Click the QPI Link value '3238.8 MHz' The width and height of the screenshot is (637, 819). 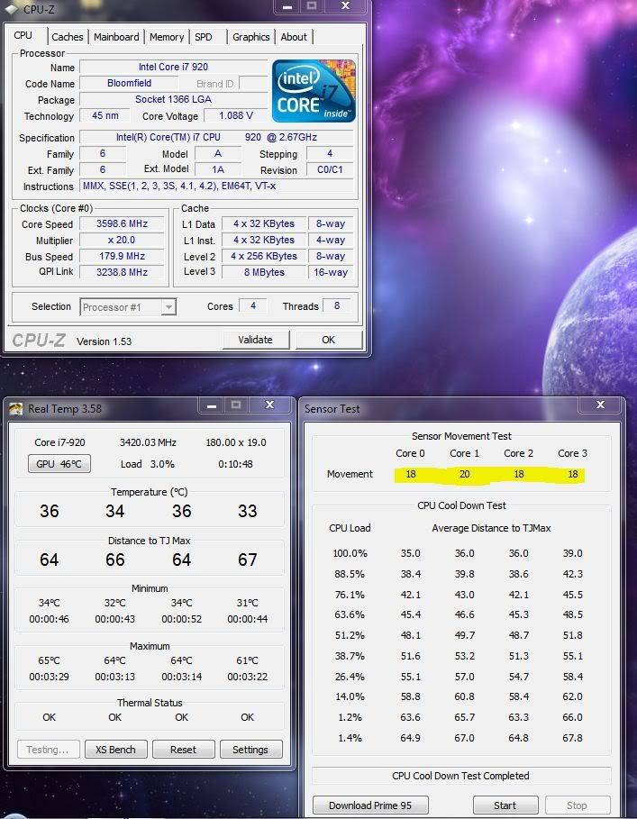click(123, 272)
